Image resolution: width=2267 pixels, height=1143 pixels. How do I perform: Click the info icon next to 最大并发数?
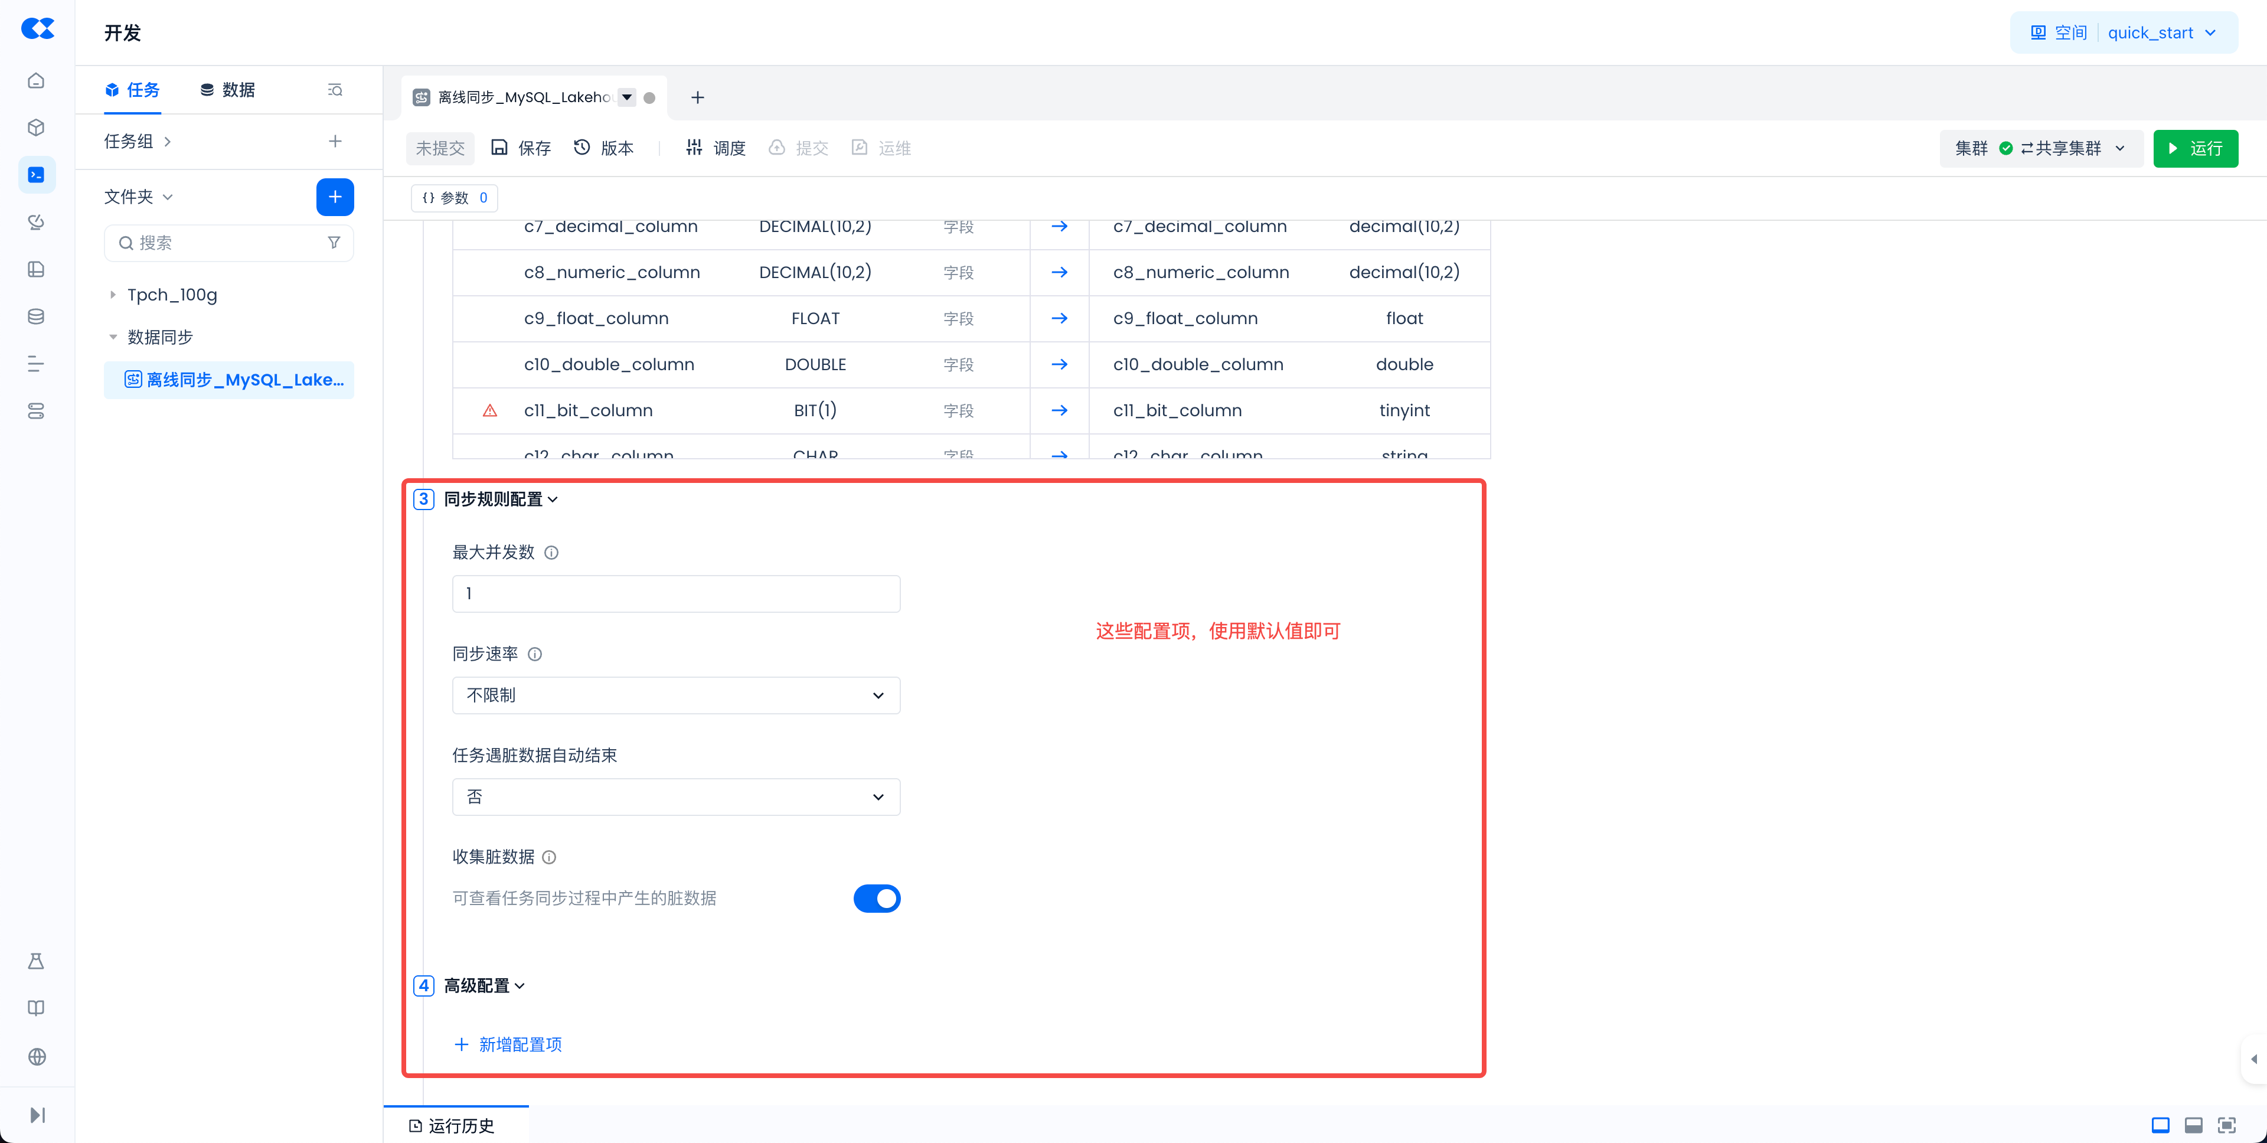[x=551, y=553]
